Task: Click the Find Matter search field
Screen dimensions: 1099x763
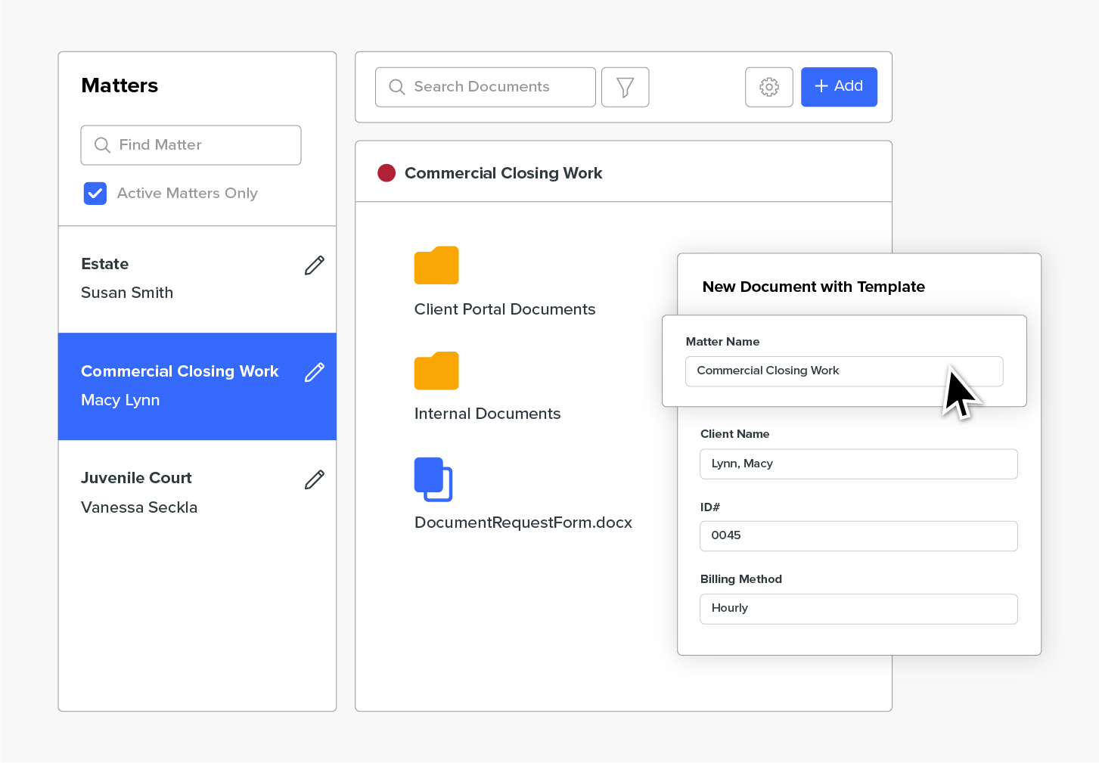Action: (x=191, y=144)
